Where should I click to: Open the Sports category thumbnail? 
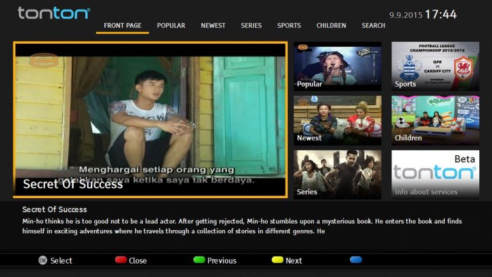(435, 66)
